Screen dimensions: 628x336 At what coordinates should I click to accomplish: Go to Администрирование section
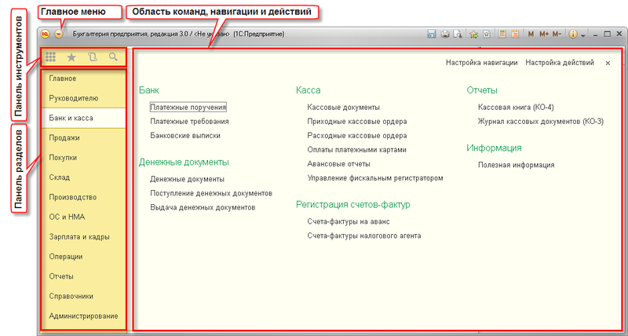(83, 316)
